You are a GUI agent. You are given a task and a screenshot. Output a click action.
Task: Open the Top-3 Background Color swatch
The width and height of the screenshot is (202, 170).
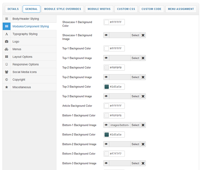pyautogui.click(x=107, y=87)
